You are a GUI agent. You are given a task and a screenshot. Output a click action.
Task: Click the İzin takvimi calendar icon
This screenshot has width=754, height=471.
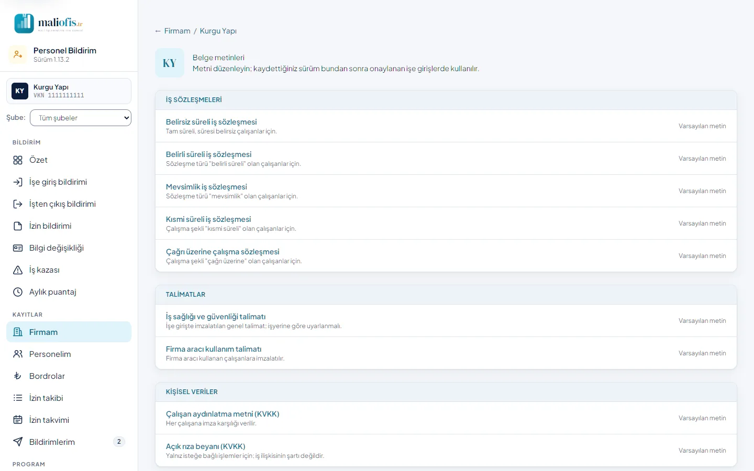click(18, 420)
